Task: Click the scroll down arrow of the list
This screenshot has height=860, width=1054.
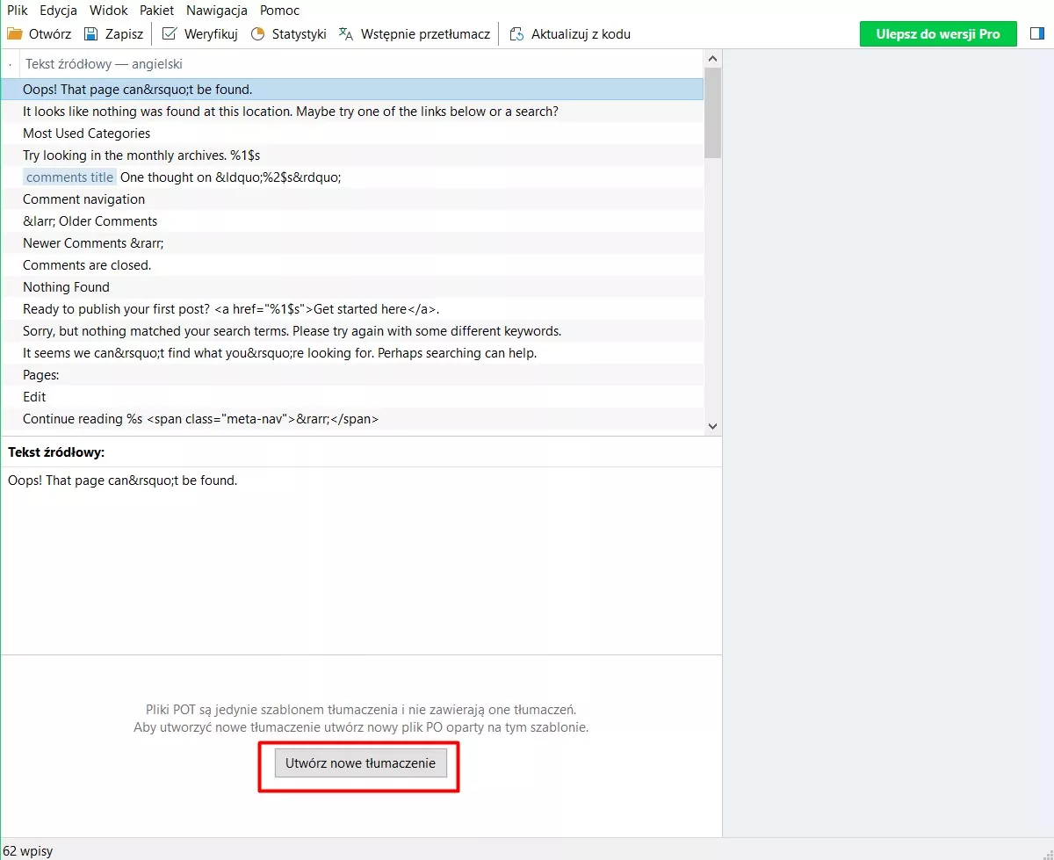Action: [x=712, y=426]
